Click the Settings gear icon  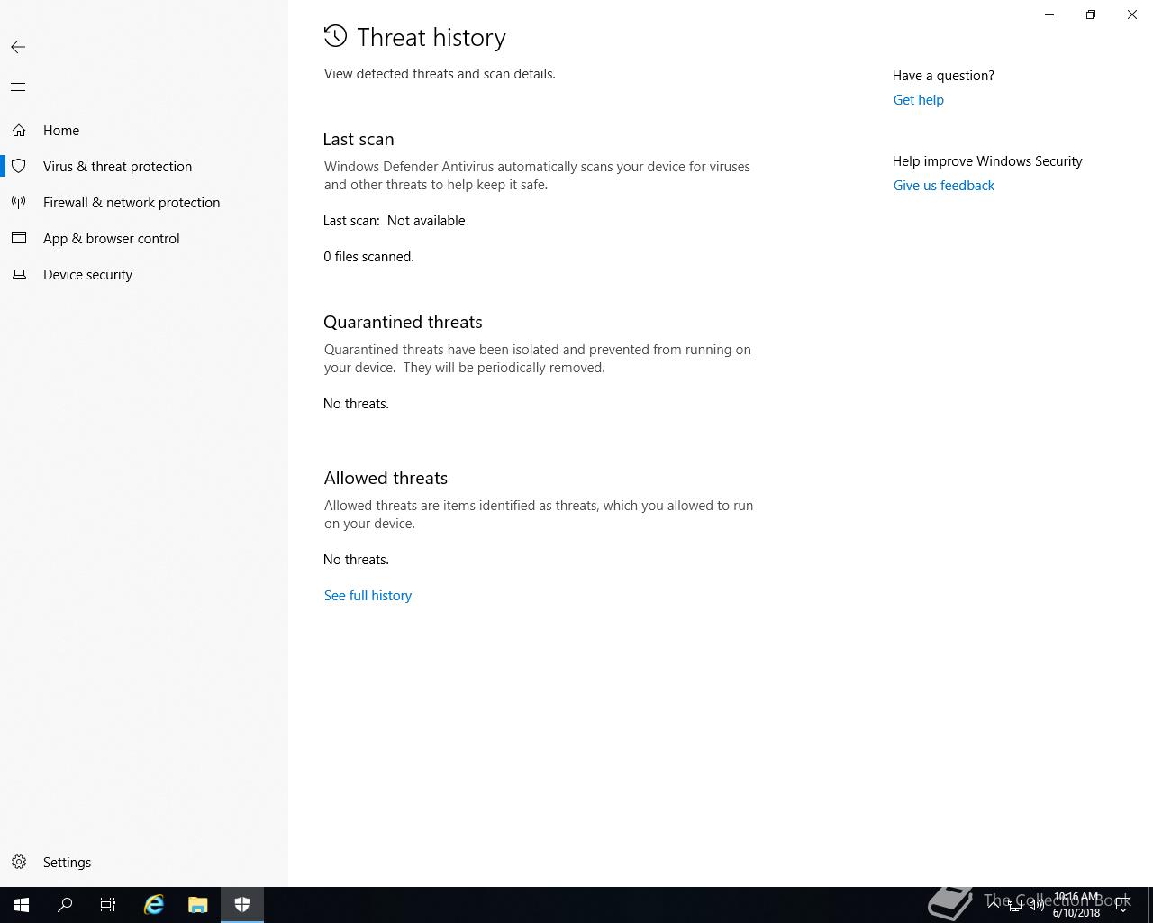(19, 863)
